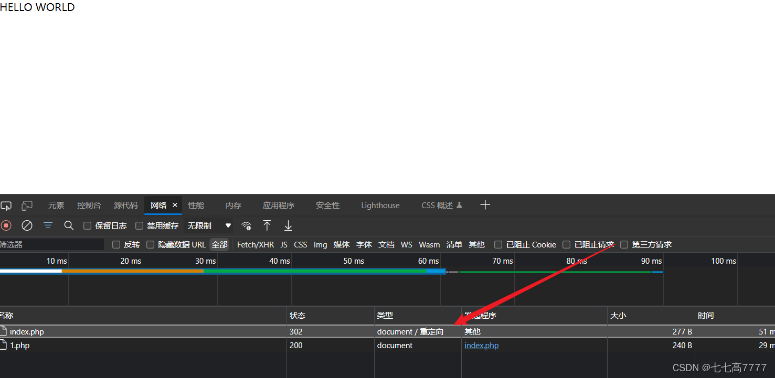This screenshot has width=775, height=378.
Task: Click the HELLO WORLD page text
Action: tap(37, 7)
